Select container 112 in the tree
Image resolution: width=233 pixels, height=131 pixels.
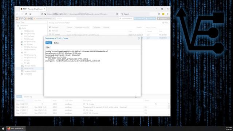pyautogui.click(x=25, y=52)
